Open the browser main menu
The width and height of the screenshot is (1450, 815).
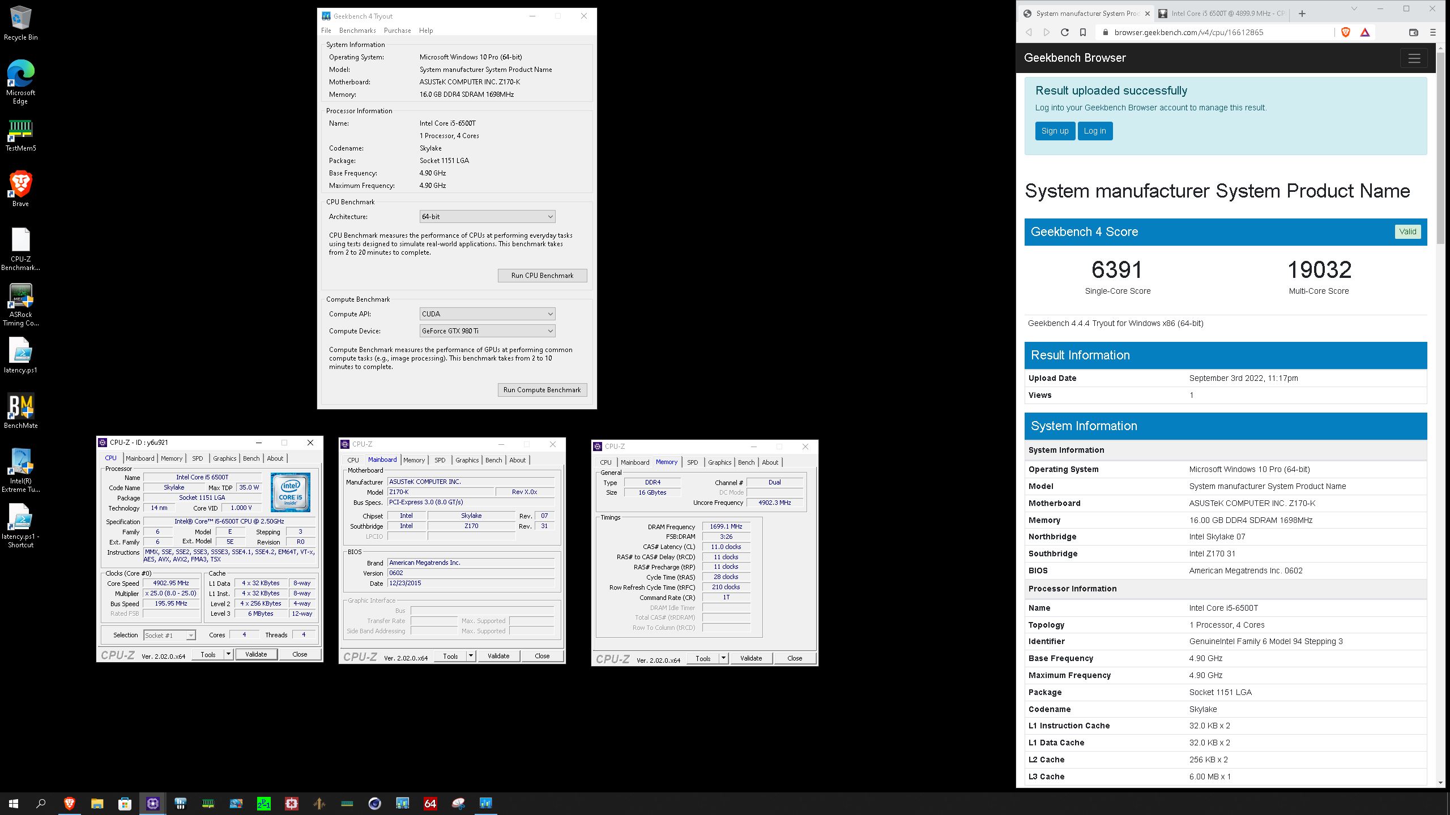[1433, 32]
